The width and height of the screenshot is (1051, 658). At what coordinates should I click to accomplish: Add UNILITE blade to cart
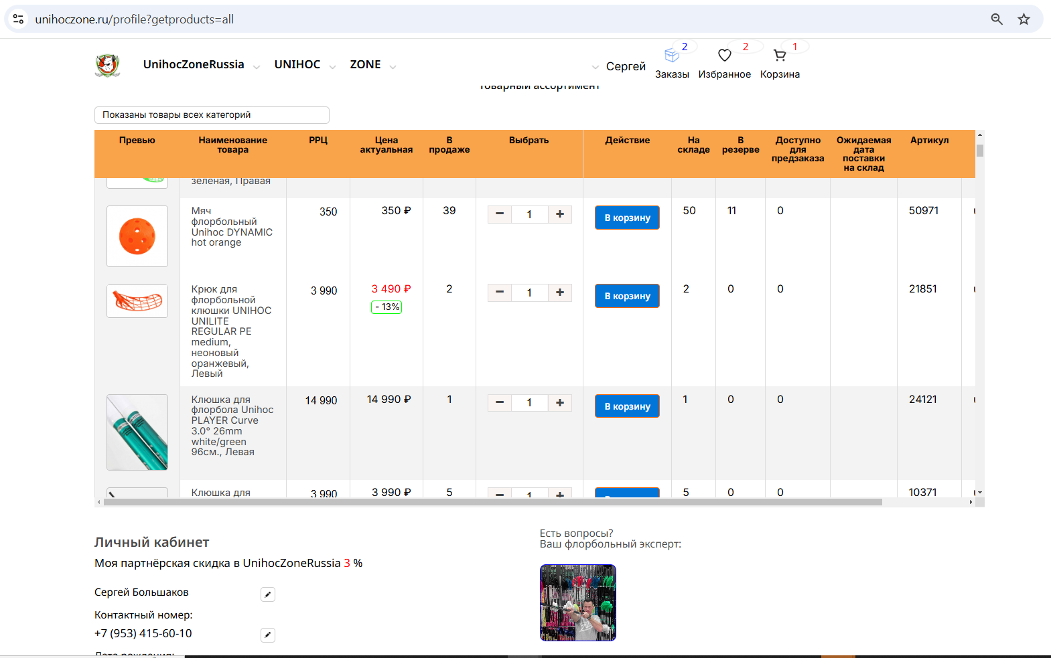627,296
